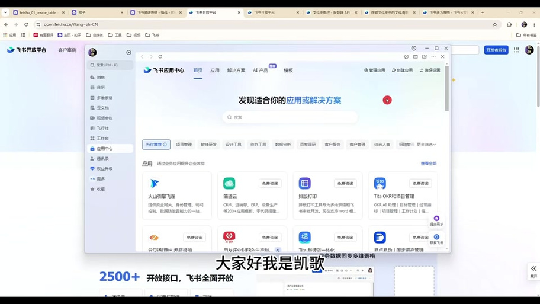Select the 项目管理 category chip
This screenshot has height=304, width=540.
click(x=184, y=145)
